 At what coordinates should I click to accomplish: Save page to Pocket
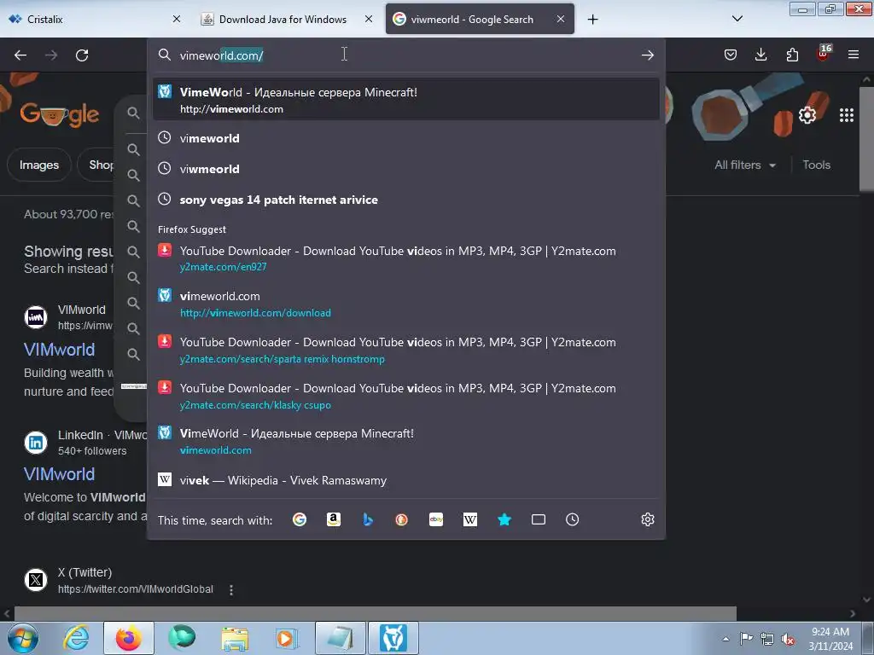coord(731,55)
